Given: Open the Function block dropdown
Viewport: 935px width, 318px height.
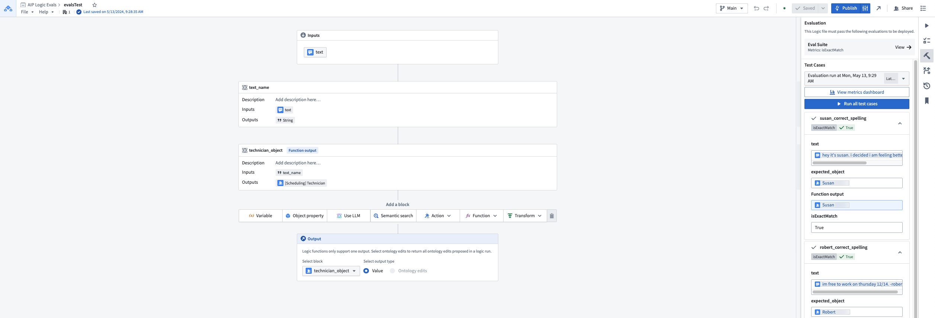Looking at the screenshot, I should (481, 216).
